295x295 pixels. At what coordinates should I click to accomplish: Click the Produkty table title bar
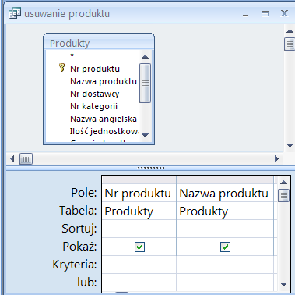(x=99, y=43)
